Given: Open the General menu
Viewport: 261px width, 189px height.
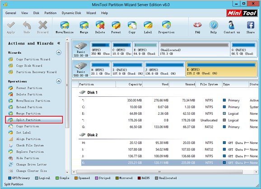Looking at the screenshot, I should (x=11, y=13).
